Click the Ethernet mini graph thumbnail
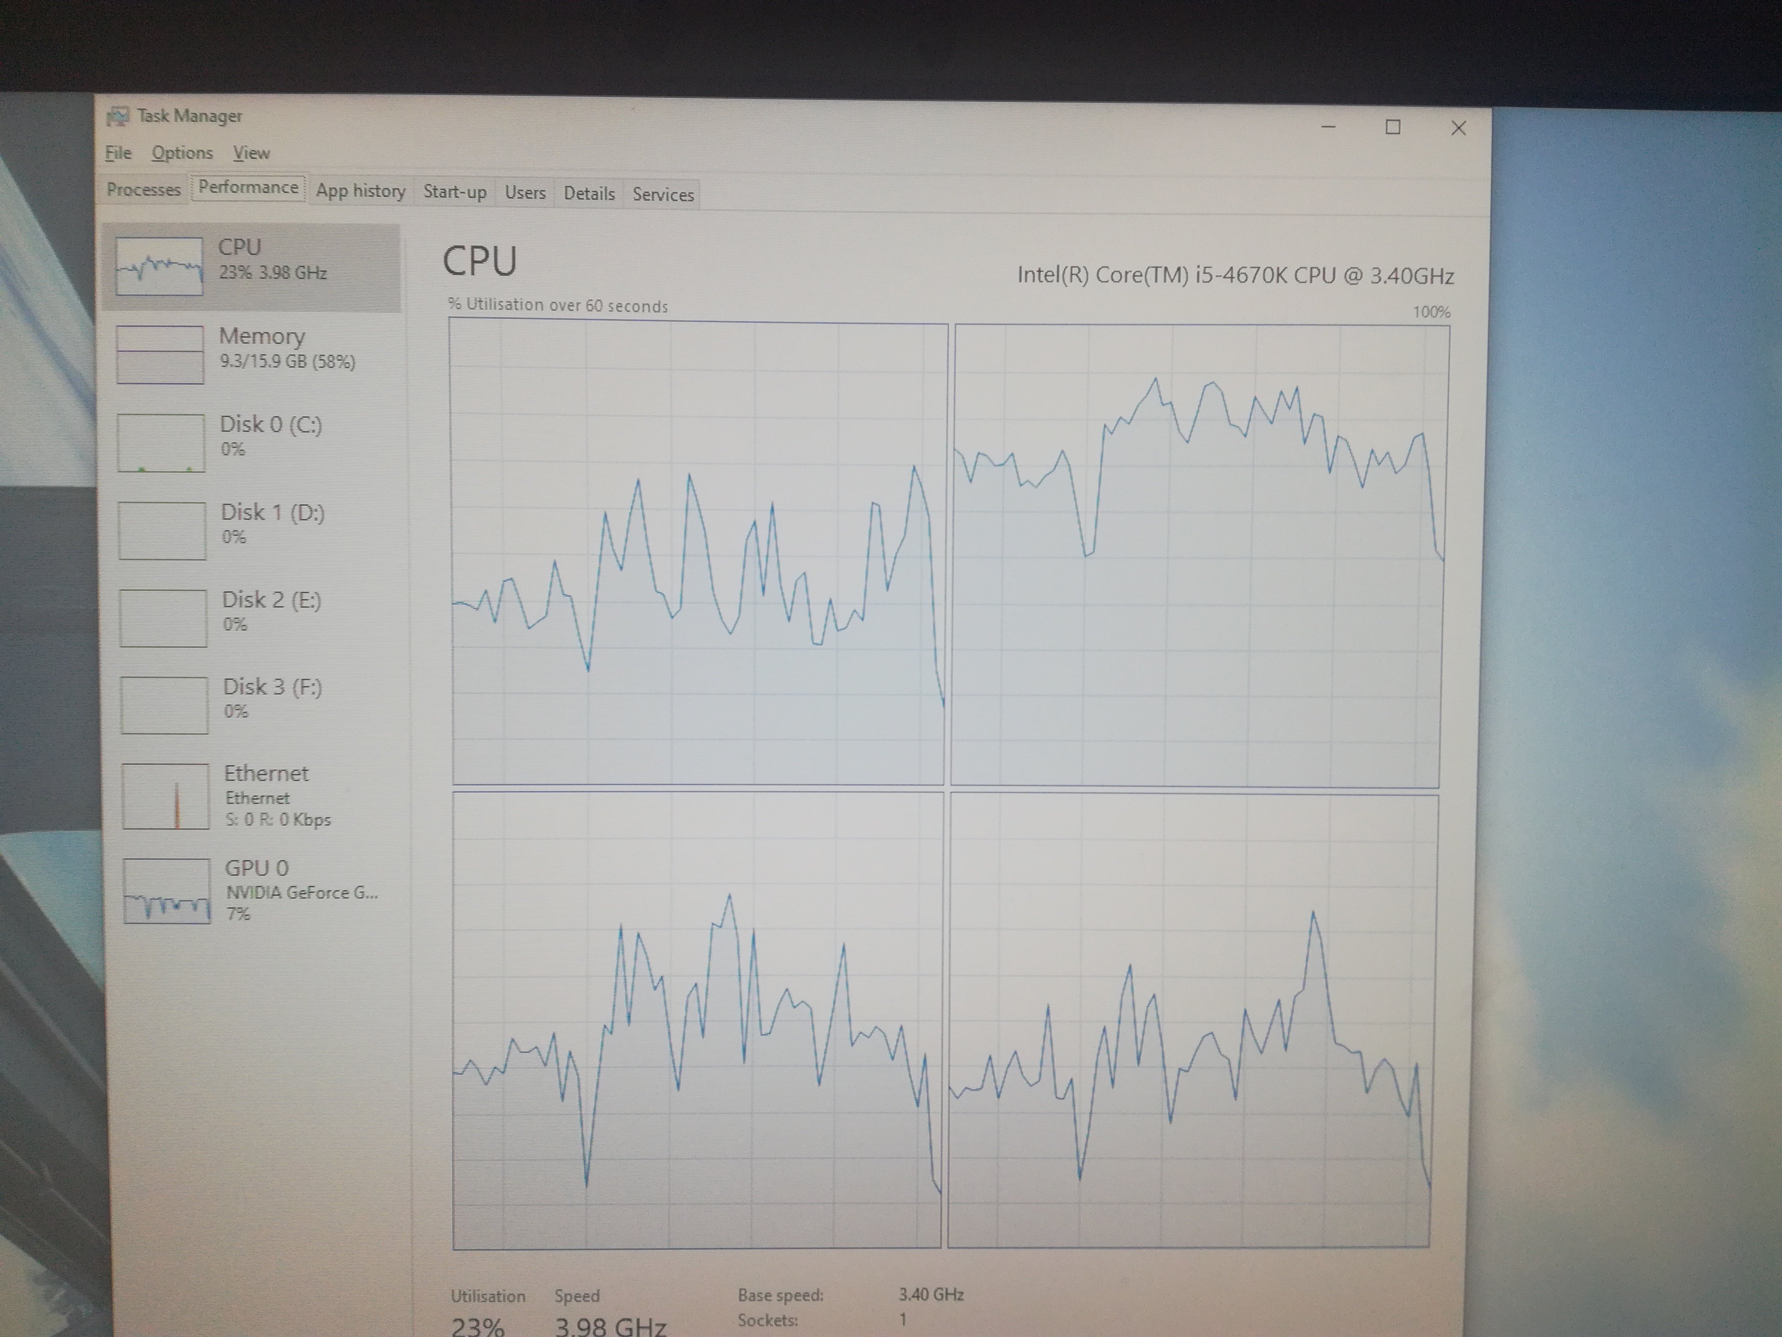This screenshot has width=1782, height=1337. tap(165, 796)
